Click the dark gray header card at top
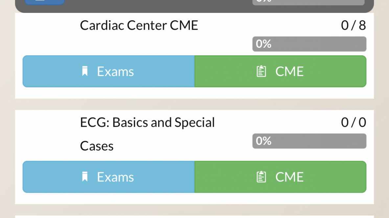The height and width of the screenshot is (218, 389). [x=194, y=6]
